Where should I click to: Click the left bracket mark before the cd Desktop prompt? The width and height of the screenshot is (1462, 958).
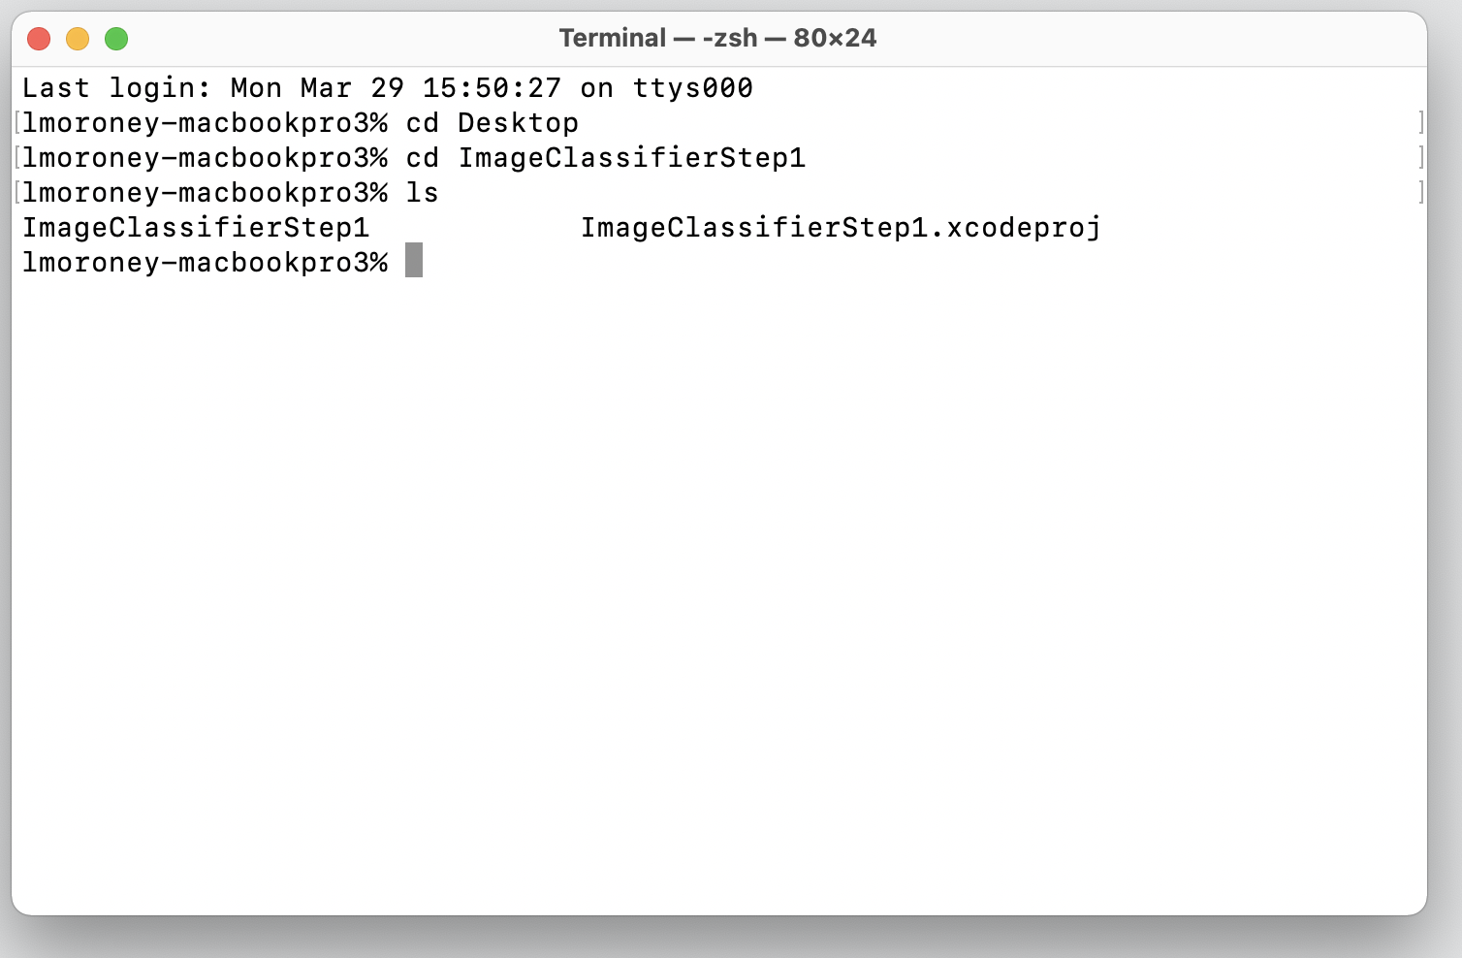click(x=17, y=122)
